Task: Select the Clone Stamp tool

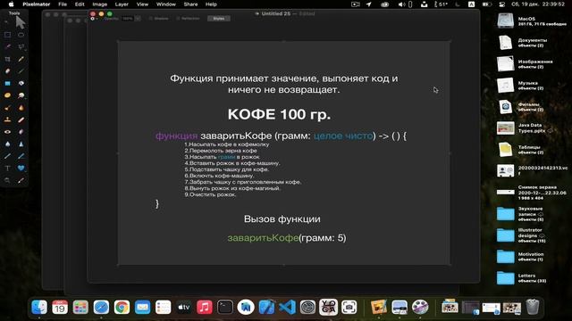Action: (x=7, y=119)
